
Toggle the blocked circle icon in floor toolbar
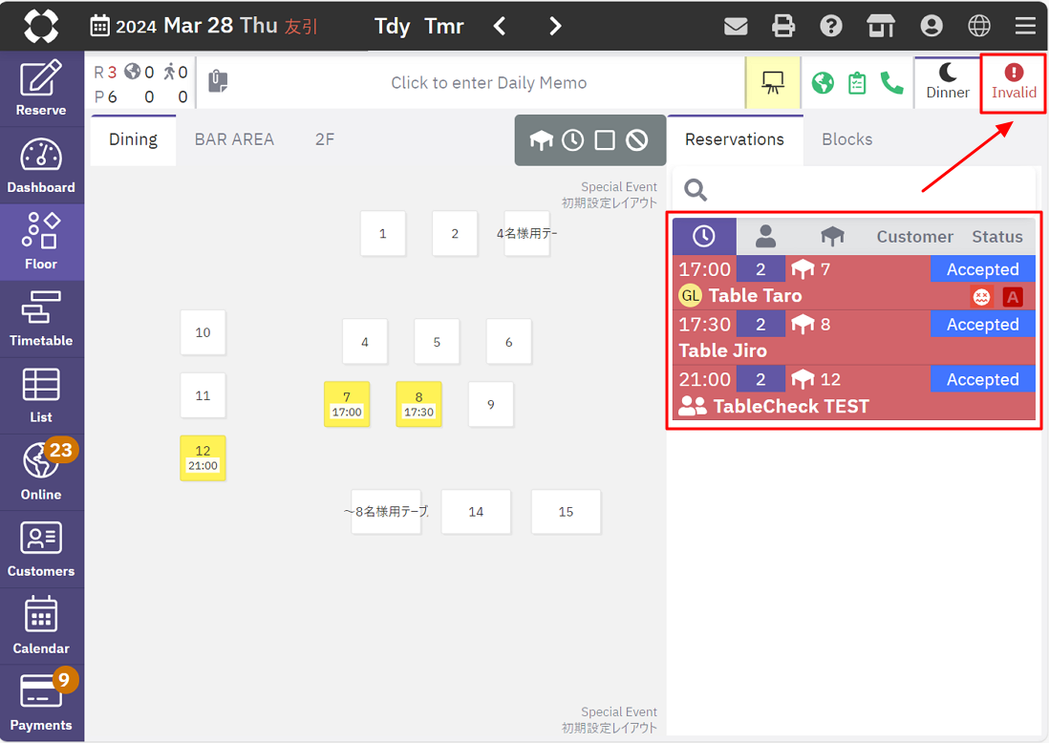pos(637,140)
